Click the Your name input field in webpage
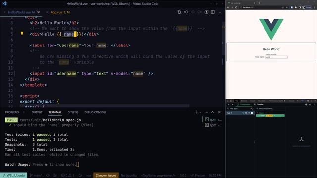The image size is (317, 178). [276, 57]
